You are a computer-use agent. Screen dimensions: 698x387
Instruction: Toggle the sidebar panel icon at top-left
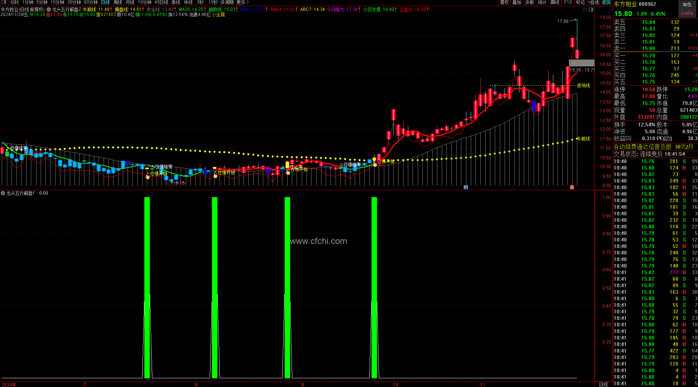coord(4,3)
